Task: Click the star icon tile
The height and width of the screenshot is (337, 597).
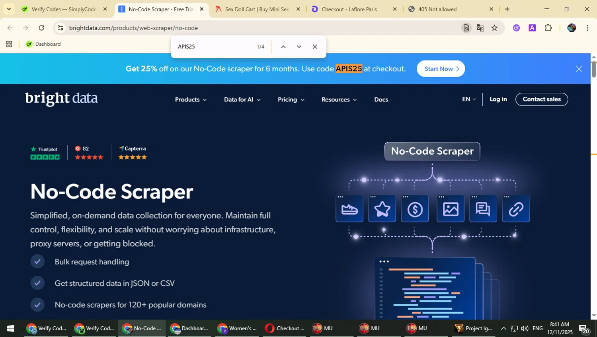Action: click(x=382, y=208)
